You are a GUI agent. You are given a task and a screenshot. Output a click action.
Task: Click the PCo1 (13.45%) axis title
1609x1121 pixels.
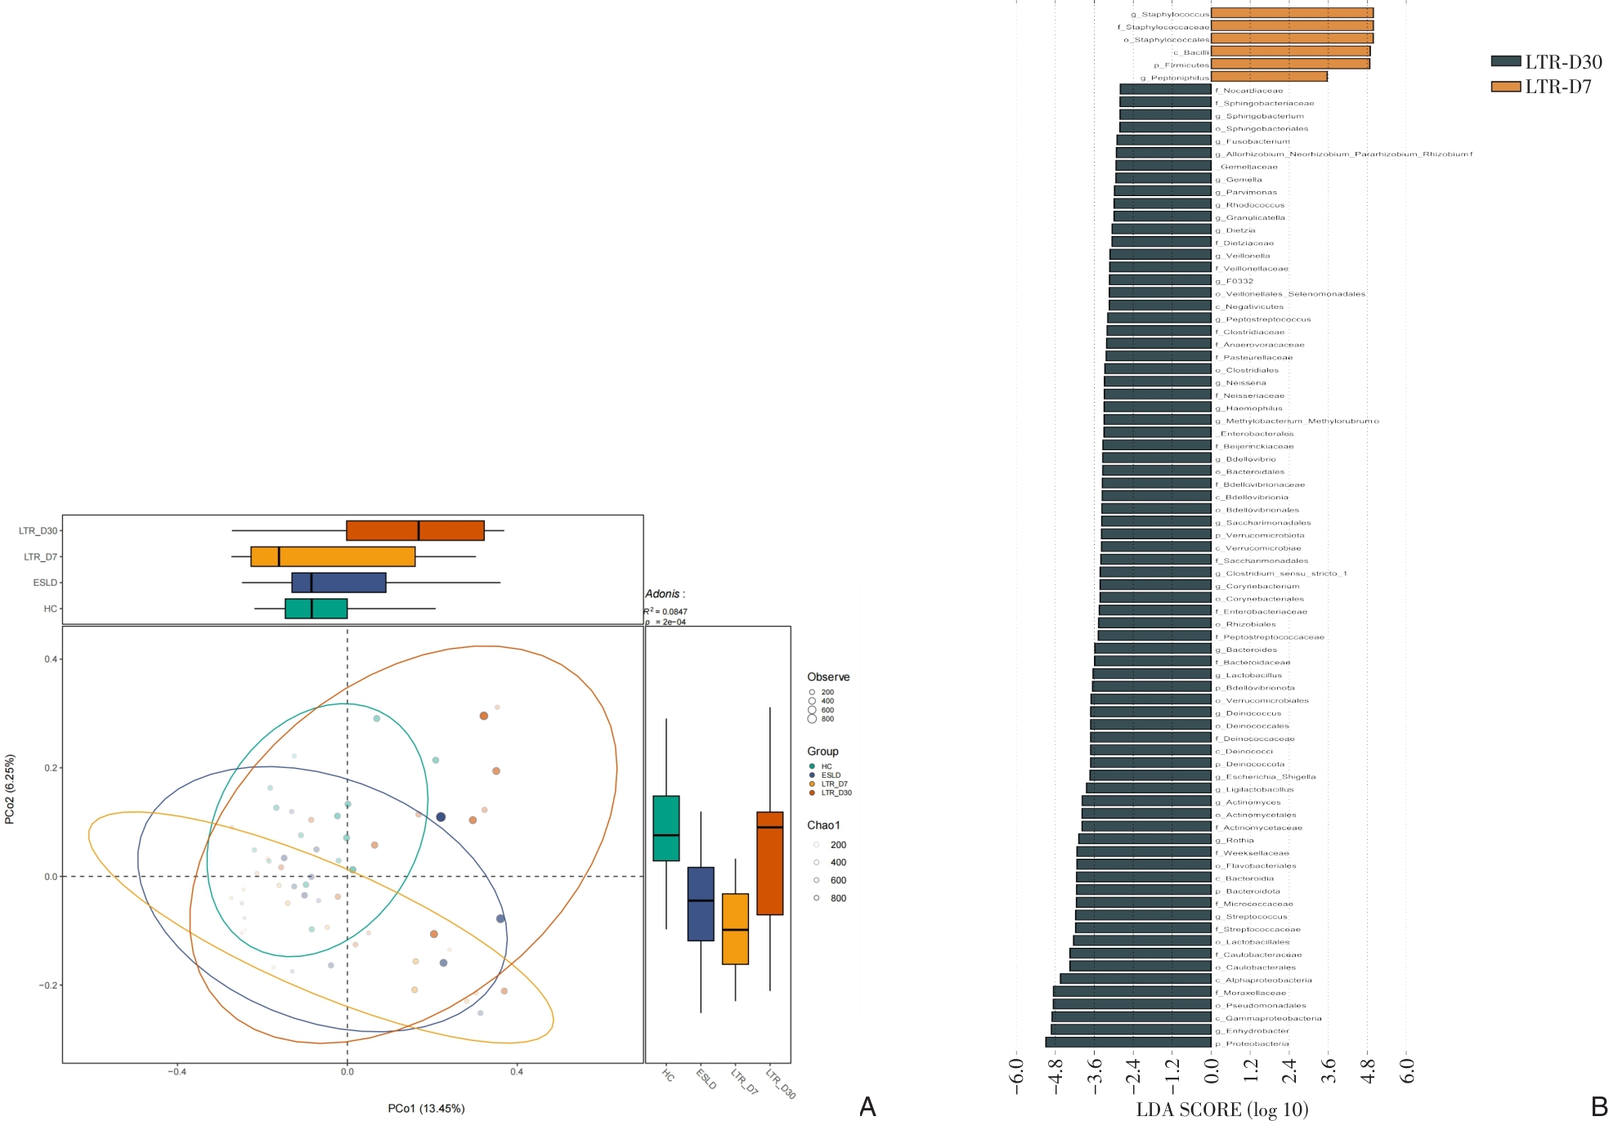(426, 1109)
